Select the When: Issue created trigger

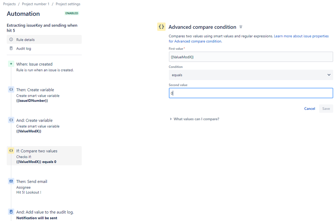44,67
